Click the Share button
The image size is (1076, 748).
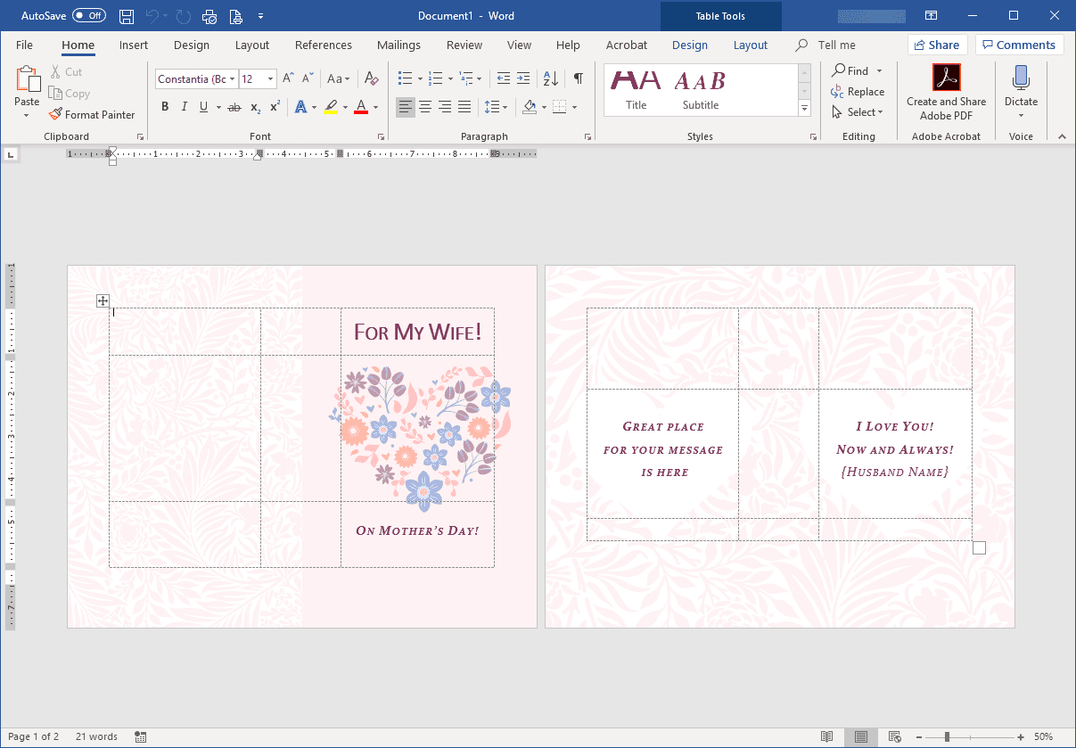938,45
